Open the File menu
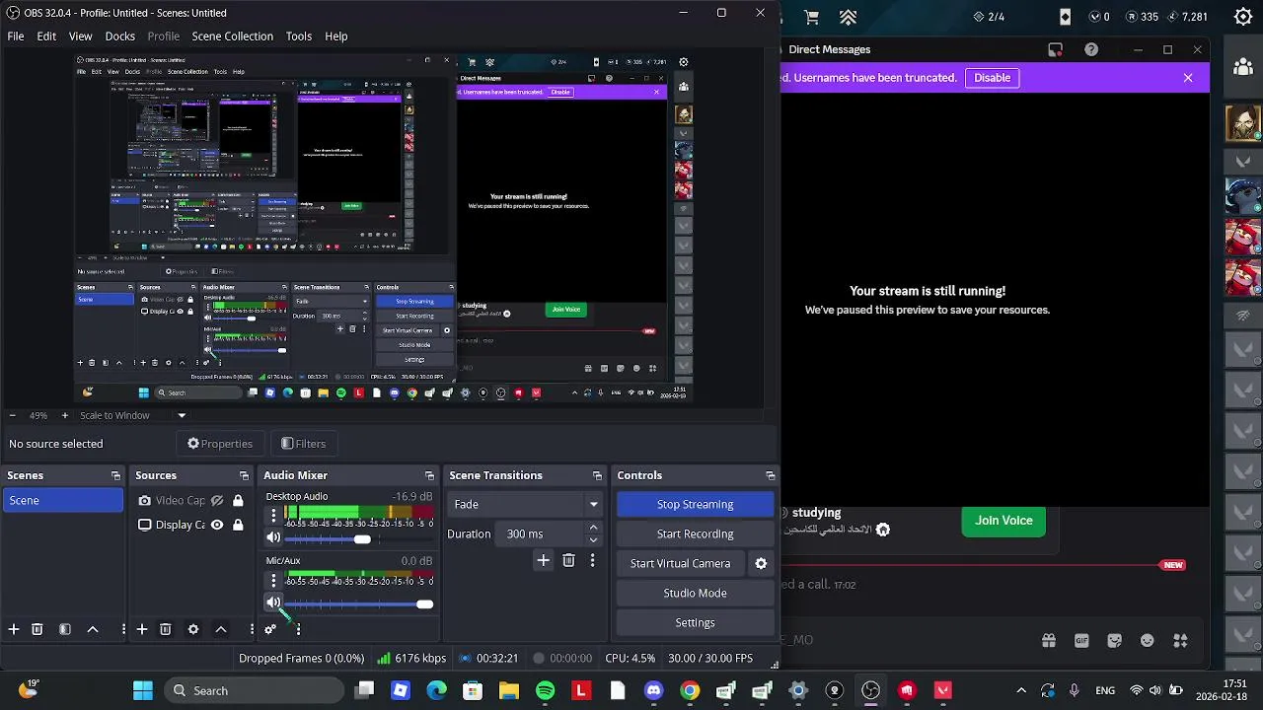This screenshot has height=710, width=1263. click(16, 35)
